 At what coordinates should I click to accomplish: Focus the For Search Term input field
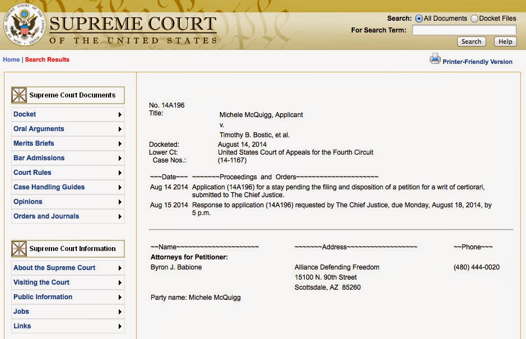(x=464, y=30)
